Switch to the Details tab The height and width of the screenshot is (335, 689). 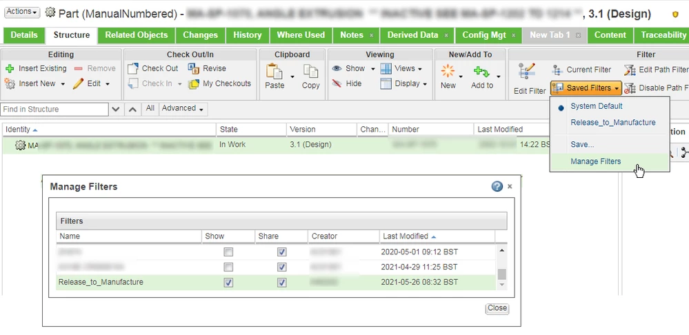(23, 35)
